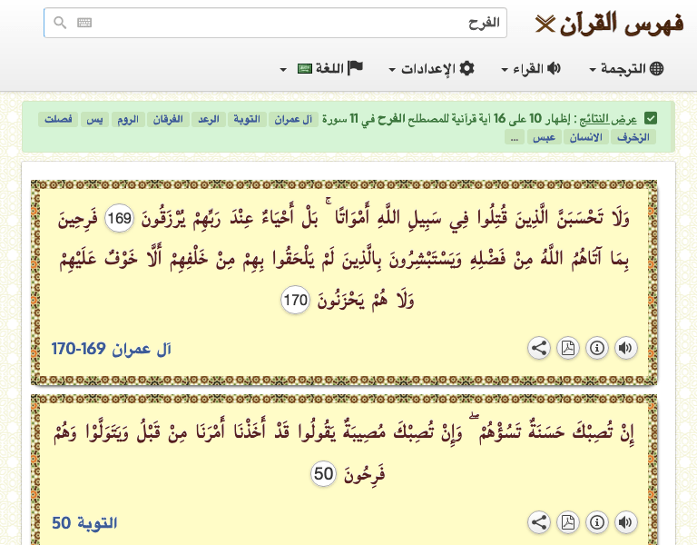Open the آل عمران 170-169 reference link
This screenshot has height=545, width=697.
pyautogui.click(x=111, y=349)
